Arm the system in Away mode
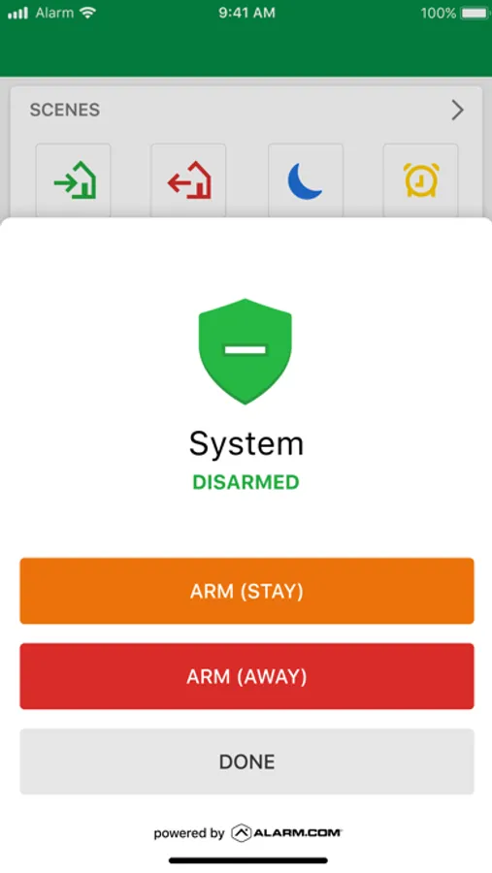The height and width of the screenshot is (873, 492). 246,676
